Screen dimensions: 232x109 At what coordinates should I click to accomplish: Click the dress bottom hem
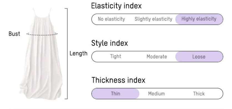pyautogui.click(x=41, y=96)
